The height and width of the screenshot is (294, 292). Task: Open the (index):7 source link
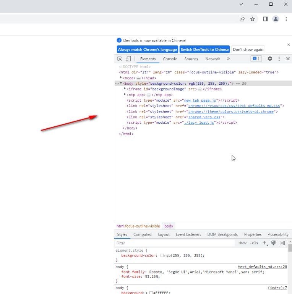coord(277,288)
